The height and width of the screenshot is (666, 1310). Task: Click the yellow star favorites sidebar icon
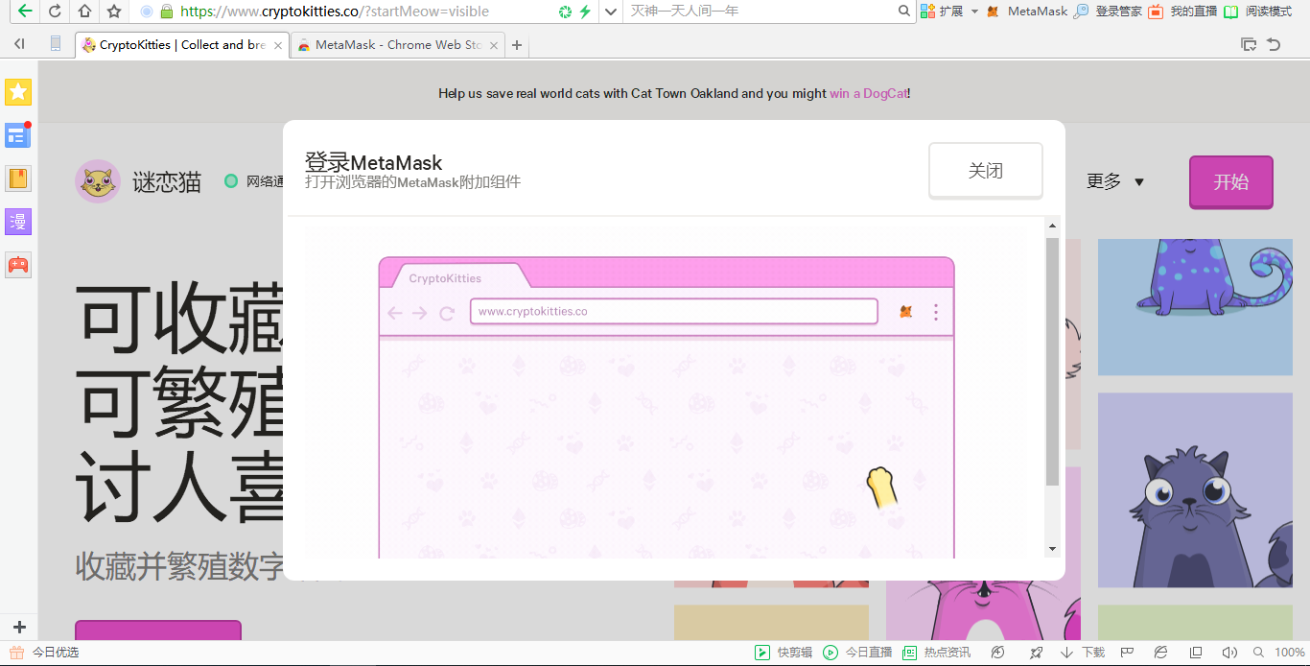tap(18, 92)
